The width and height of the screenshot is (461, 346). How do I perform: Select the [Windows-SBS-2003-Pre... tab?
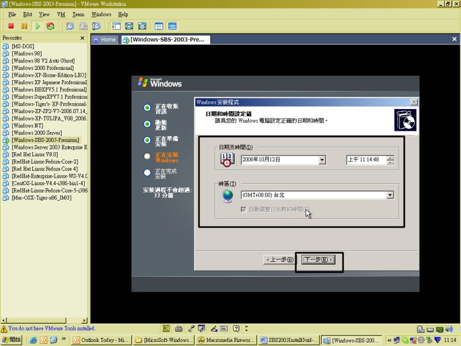coord(165,40)
